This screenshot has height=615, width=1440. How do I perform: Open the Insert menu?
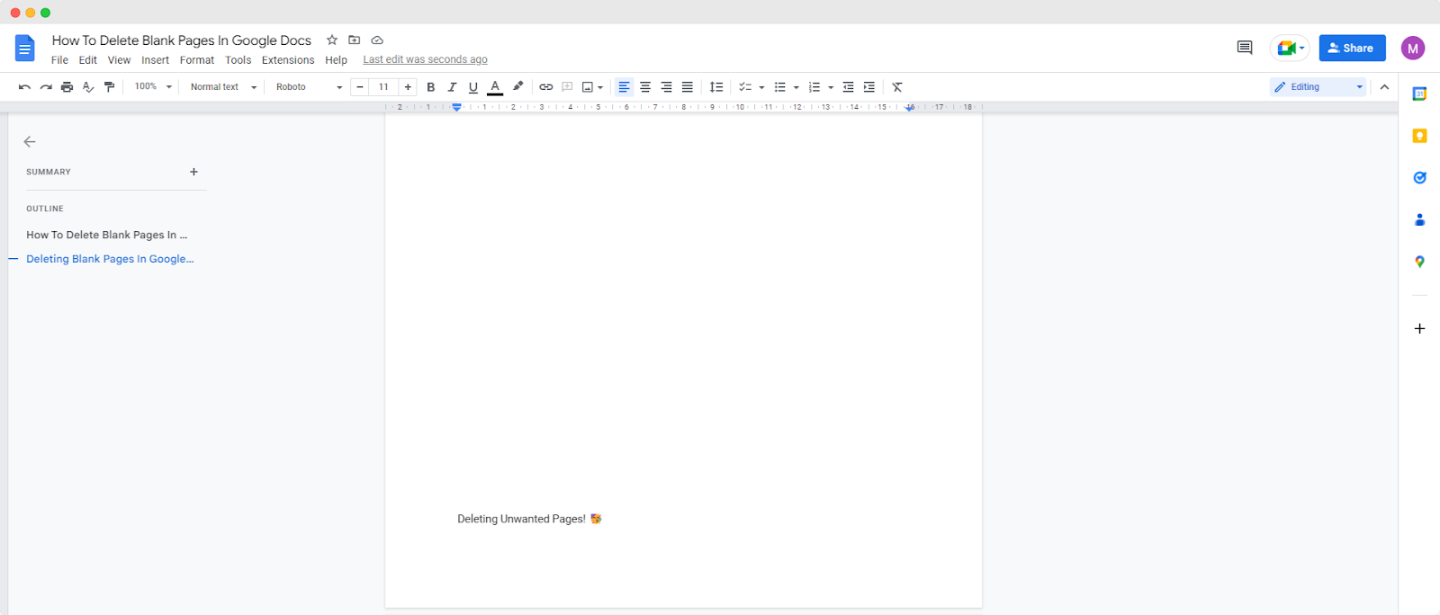point(155,60)
